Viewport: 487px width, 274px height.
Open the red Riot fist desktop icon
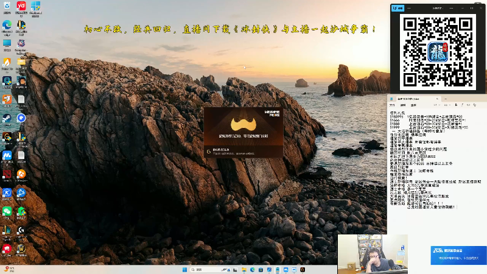pos(7,249)
